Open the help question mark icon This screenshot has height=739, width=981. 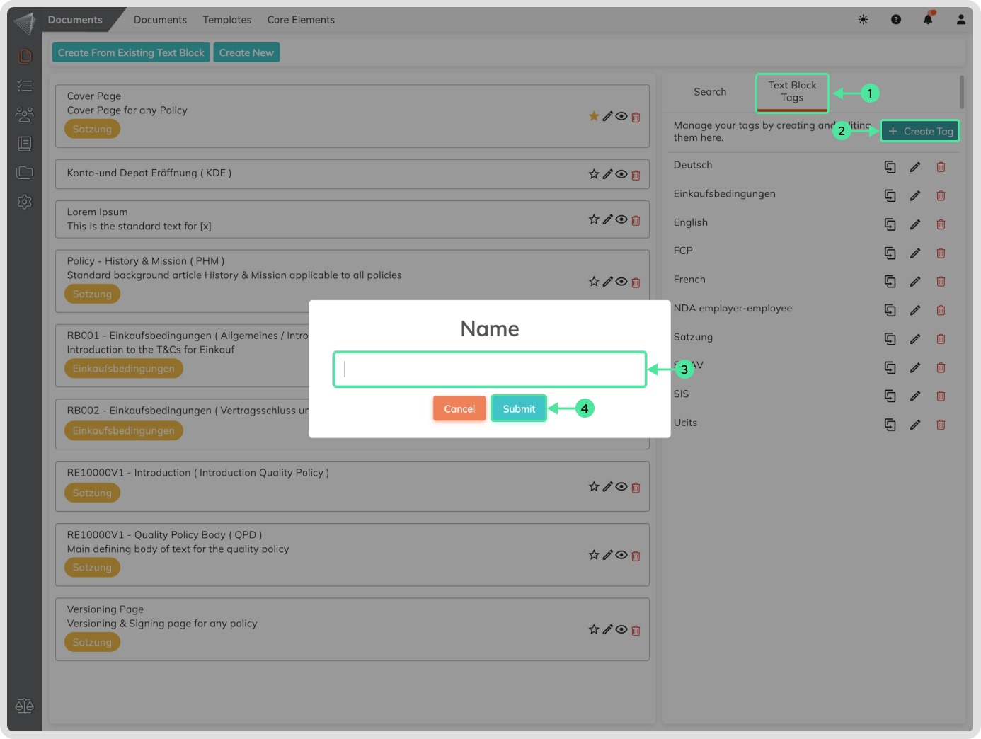896,20
